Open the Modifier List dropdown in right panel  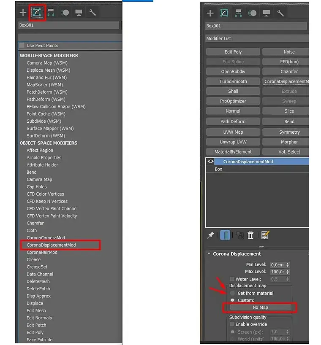point(257,38)
